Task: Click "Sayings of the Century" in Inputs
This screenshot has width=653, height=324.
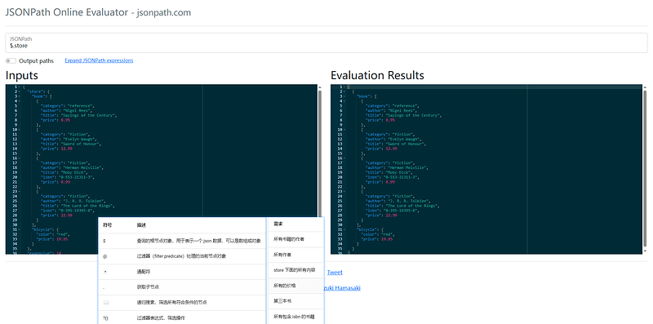Action: click(89, 115)
